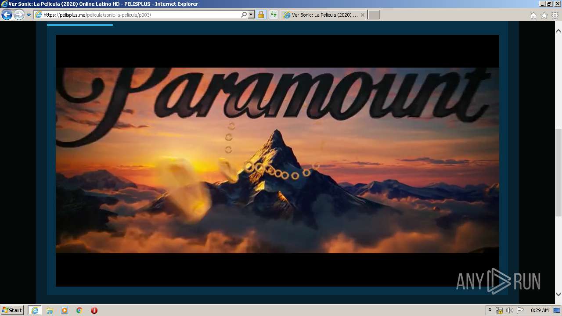Expand the address bar autocomplete dropdown
The image size is (562, 316).
point(251,14)
